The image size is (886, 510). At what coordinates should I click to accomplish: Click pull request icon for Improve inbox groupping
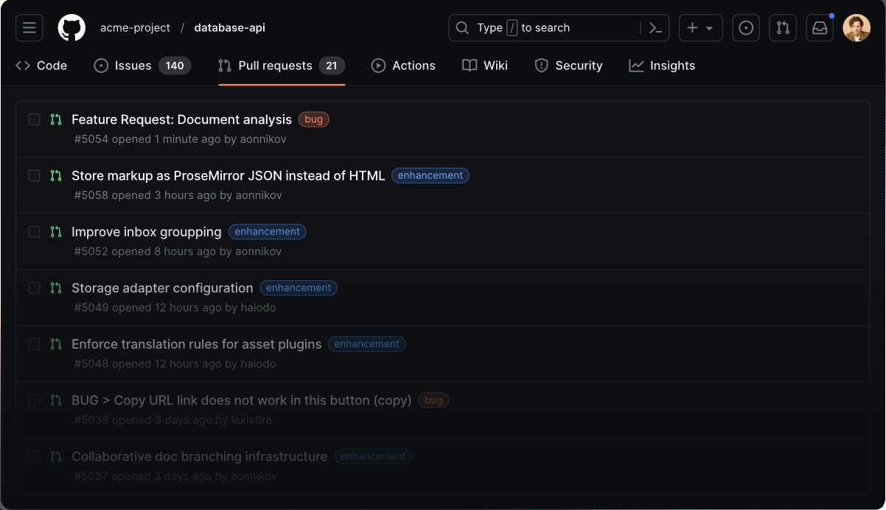click(56, 231)
